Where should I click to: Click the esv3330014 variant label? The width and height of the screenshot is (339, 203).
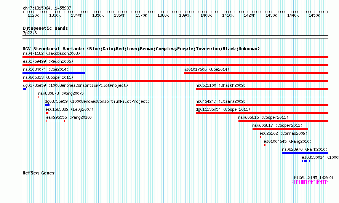[320, 157]
